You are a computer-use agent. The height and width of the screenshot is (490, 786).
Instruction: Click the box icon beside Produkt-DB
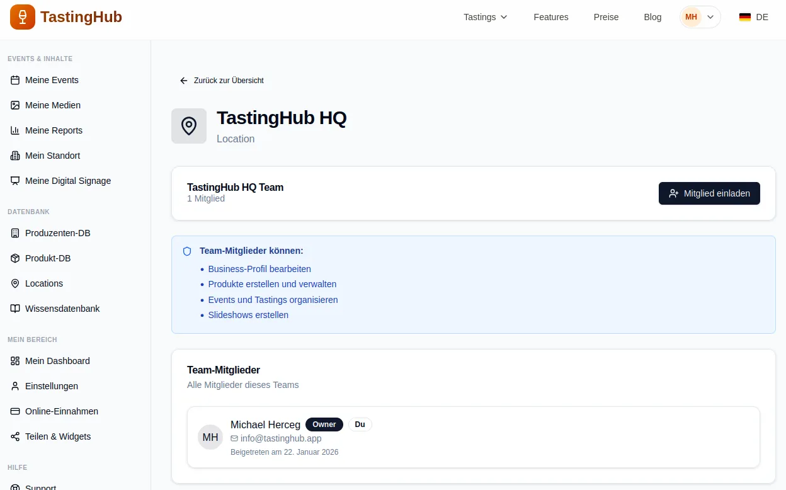tap(15, 258)
